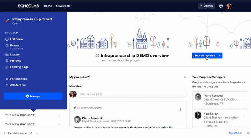Click the Events calendar icon
The image size is (251, 138).
(7, 45)
